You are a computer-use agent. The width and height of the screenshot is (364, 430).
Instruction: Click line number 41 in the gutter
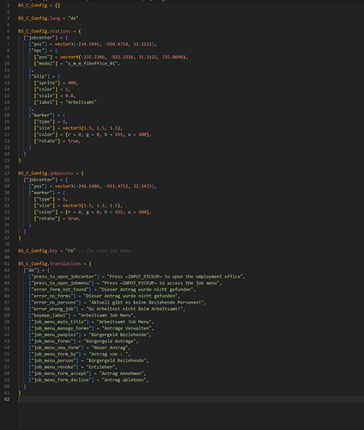pos(7,264)
